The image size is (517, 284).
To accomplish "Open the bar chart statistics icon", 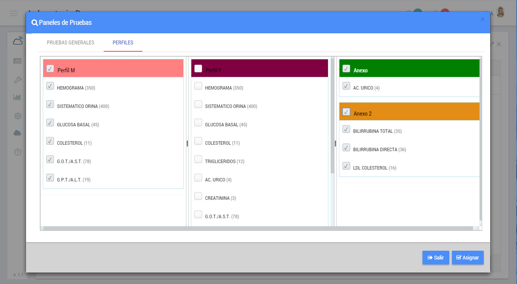I will pos(18,97).
